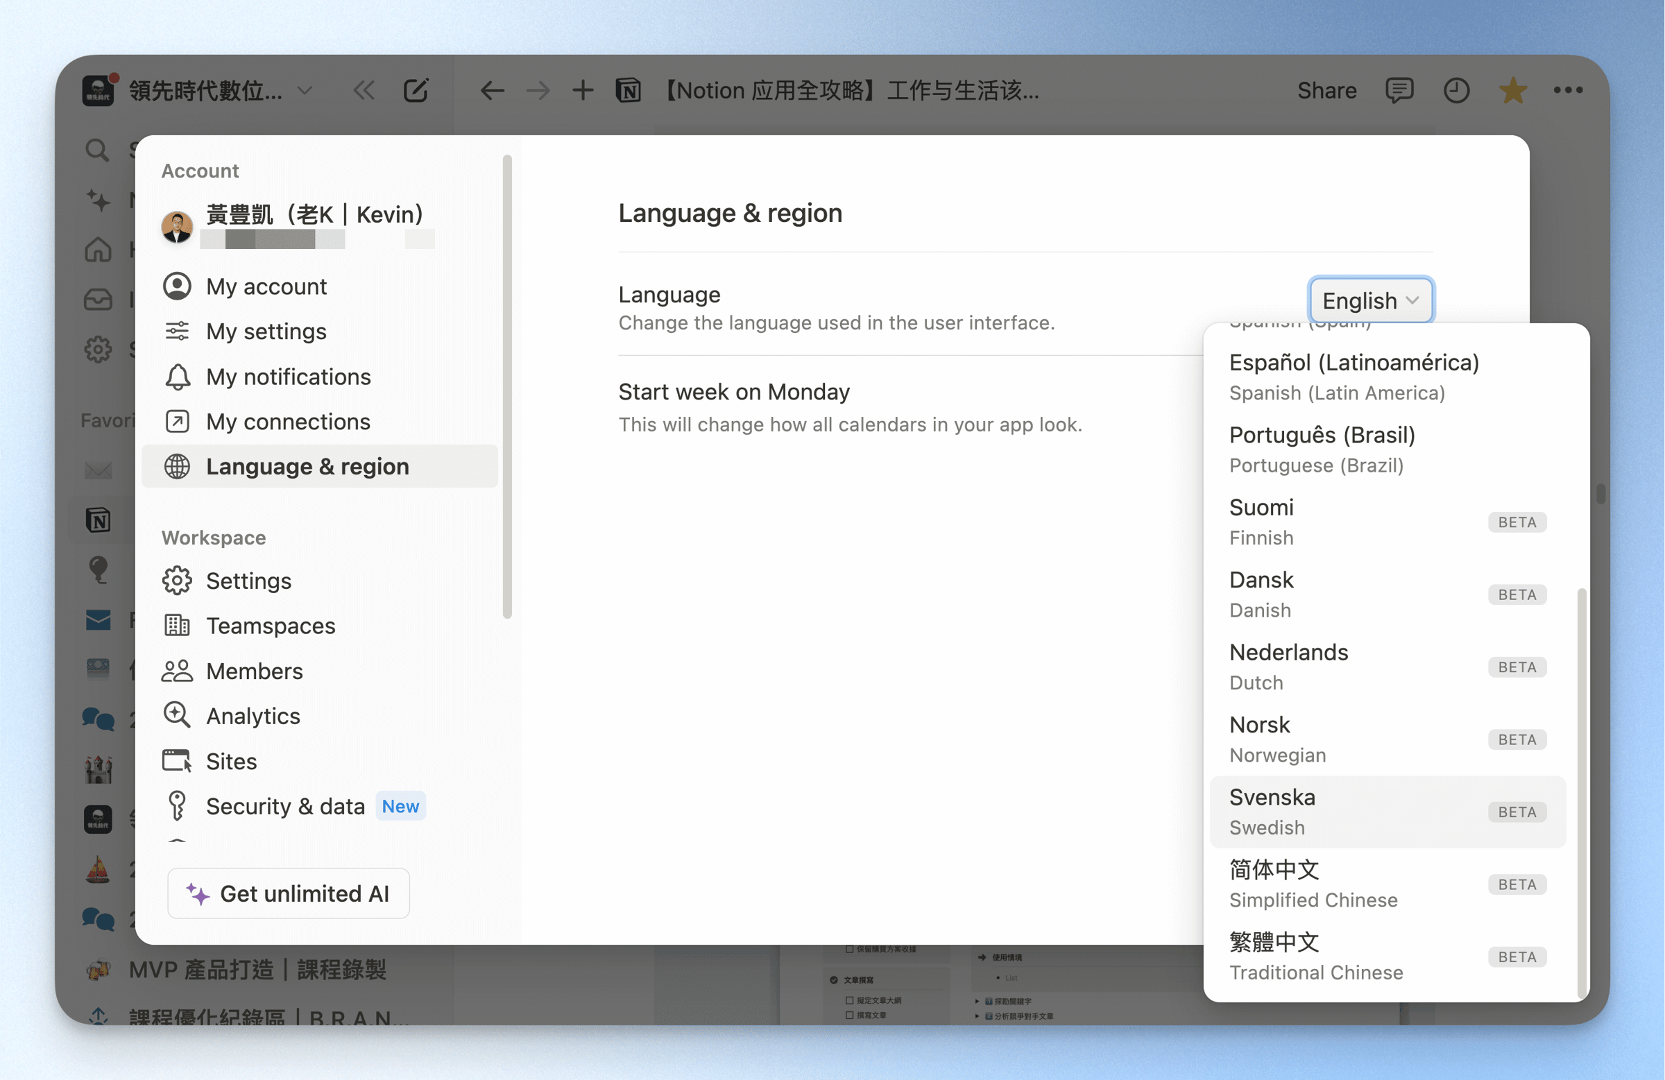Click user name 黃豊凱 (老K | Kevin)

[x=314, y=214]
